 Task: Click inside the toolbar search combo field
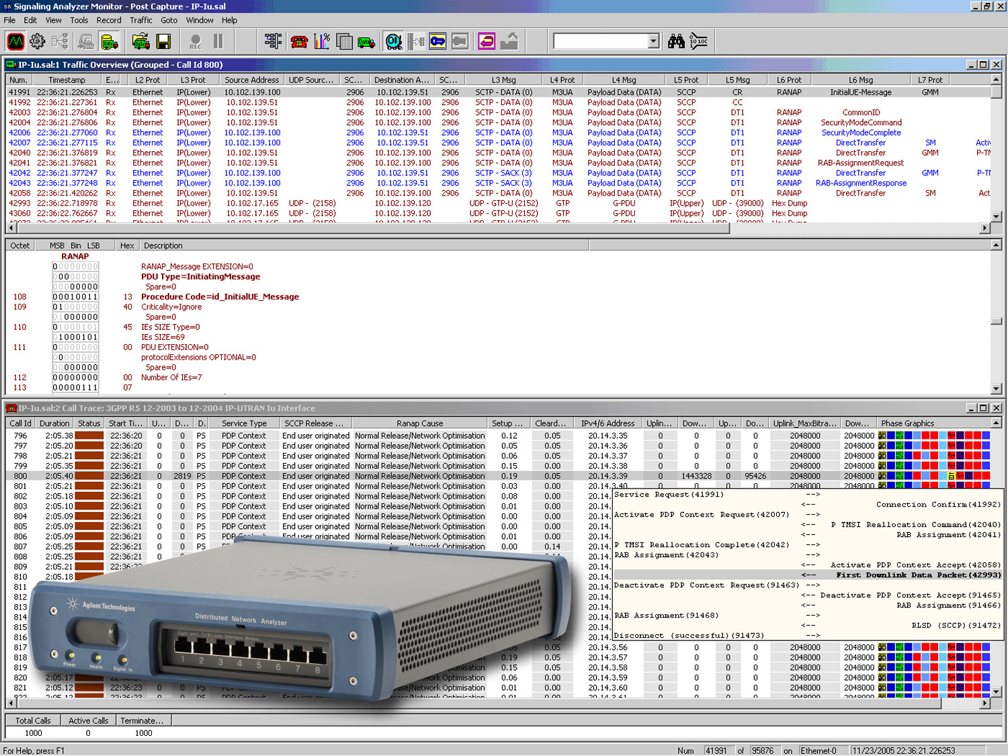(x=601, y=42)
